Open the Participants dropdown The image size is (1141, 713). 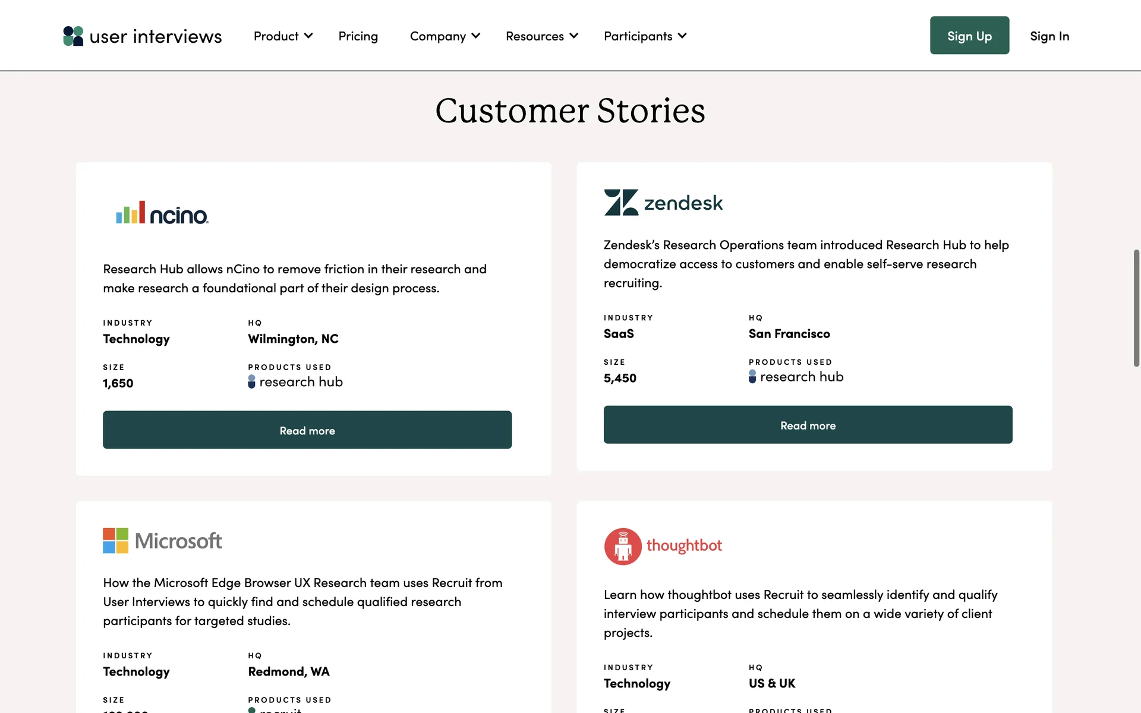[645, 36]
